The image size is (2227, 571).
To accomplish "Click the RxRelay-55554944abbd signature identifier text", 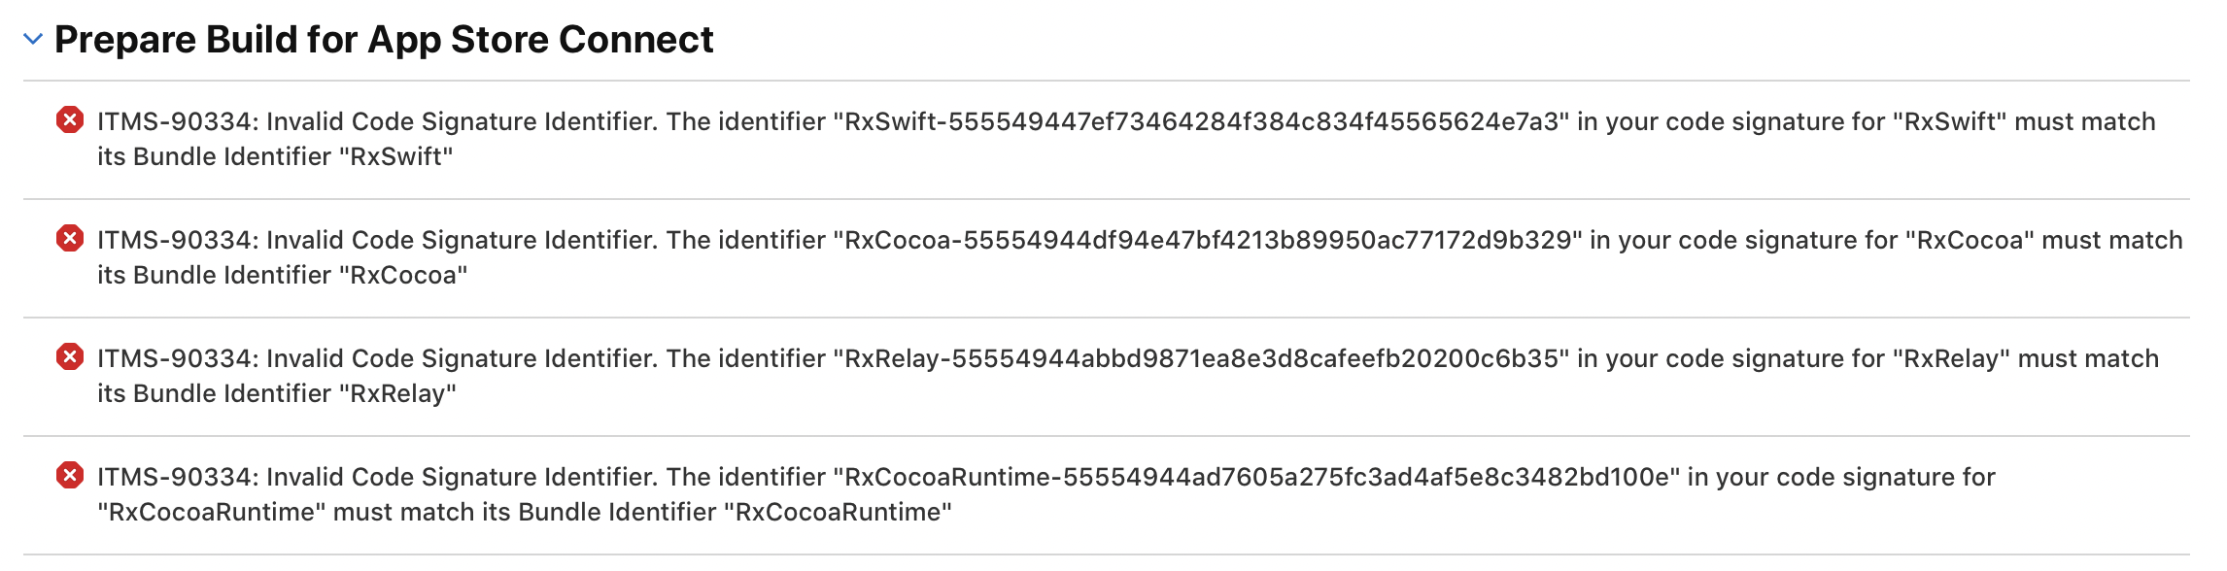I will [x=1201, y=358].
